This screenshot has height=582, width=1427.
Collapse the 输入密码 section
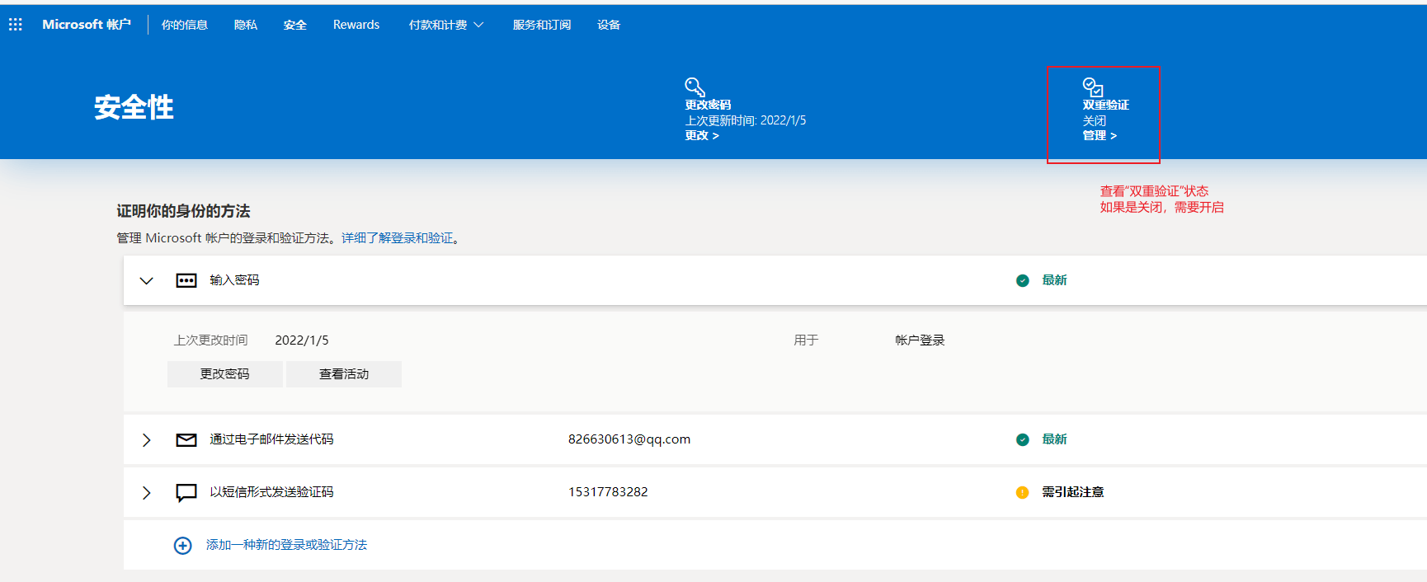click(147, 280)
